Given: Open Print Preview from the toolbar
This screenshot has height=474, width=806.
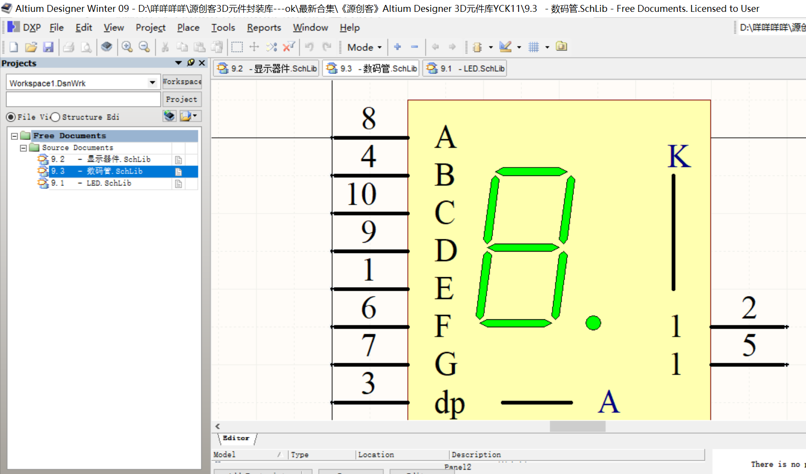Looking at the screenshot, I should [x=86, y=47].
